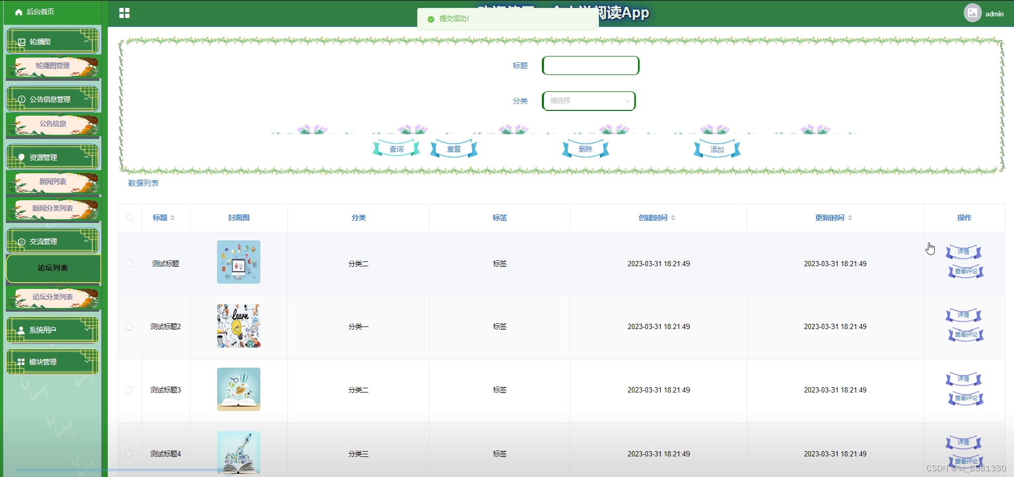Viewport: 1014px width, 477px height.
Task: Click the 模块管理 grid icon
Action: point(21,362)
